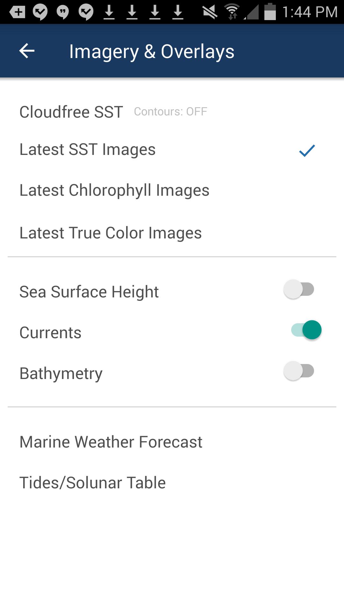This screenshot has height=612, width=344.
Task: Tap the Imagery & Overlays title
Action: 152,52
